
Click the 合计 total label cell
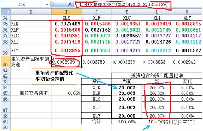click(x=96, y=122)
